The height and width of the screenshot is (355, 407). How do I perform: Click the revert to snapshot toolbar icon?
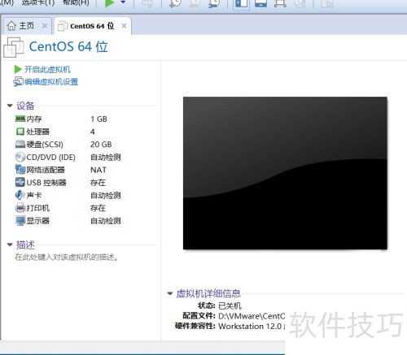click(x=195, y=2)
